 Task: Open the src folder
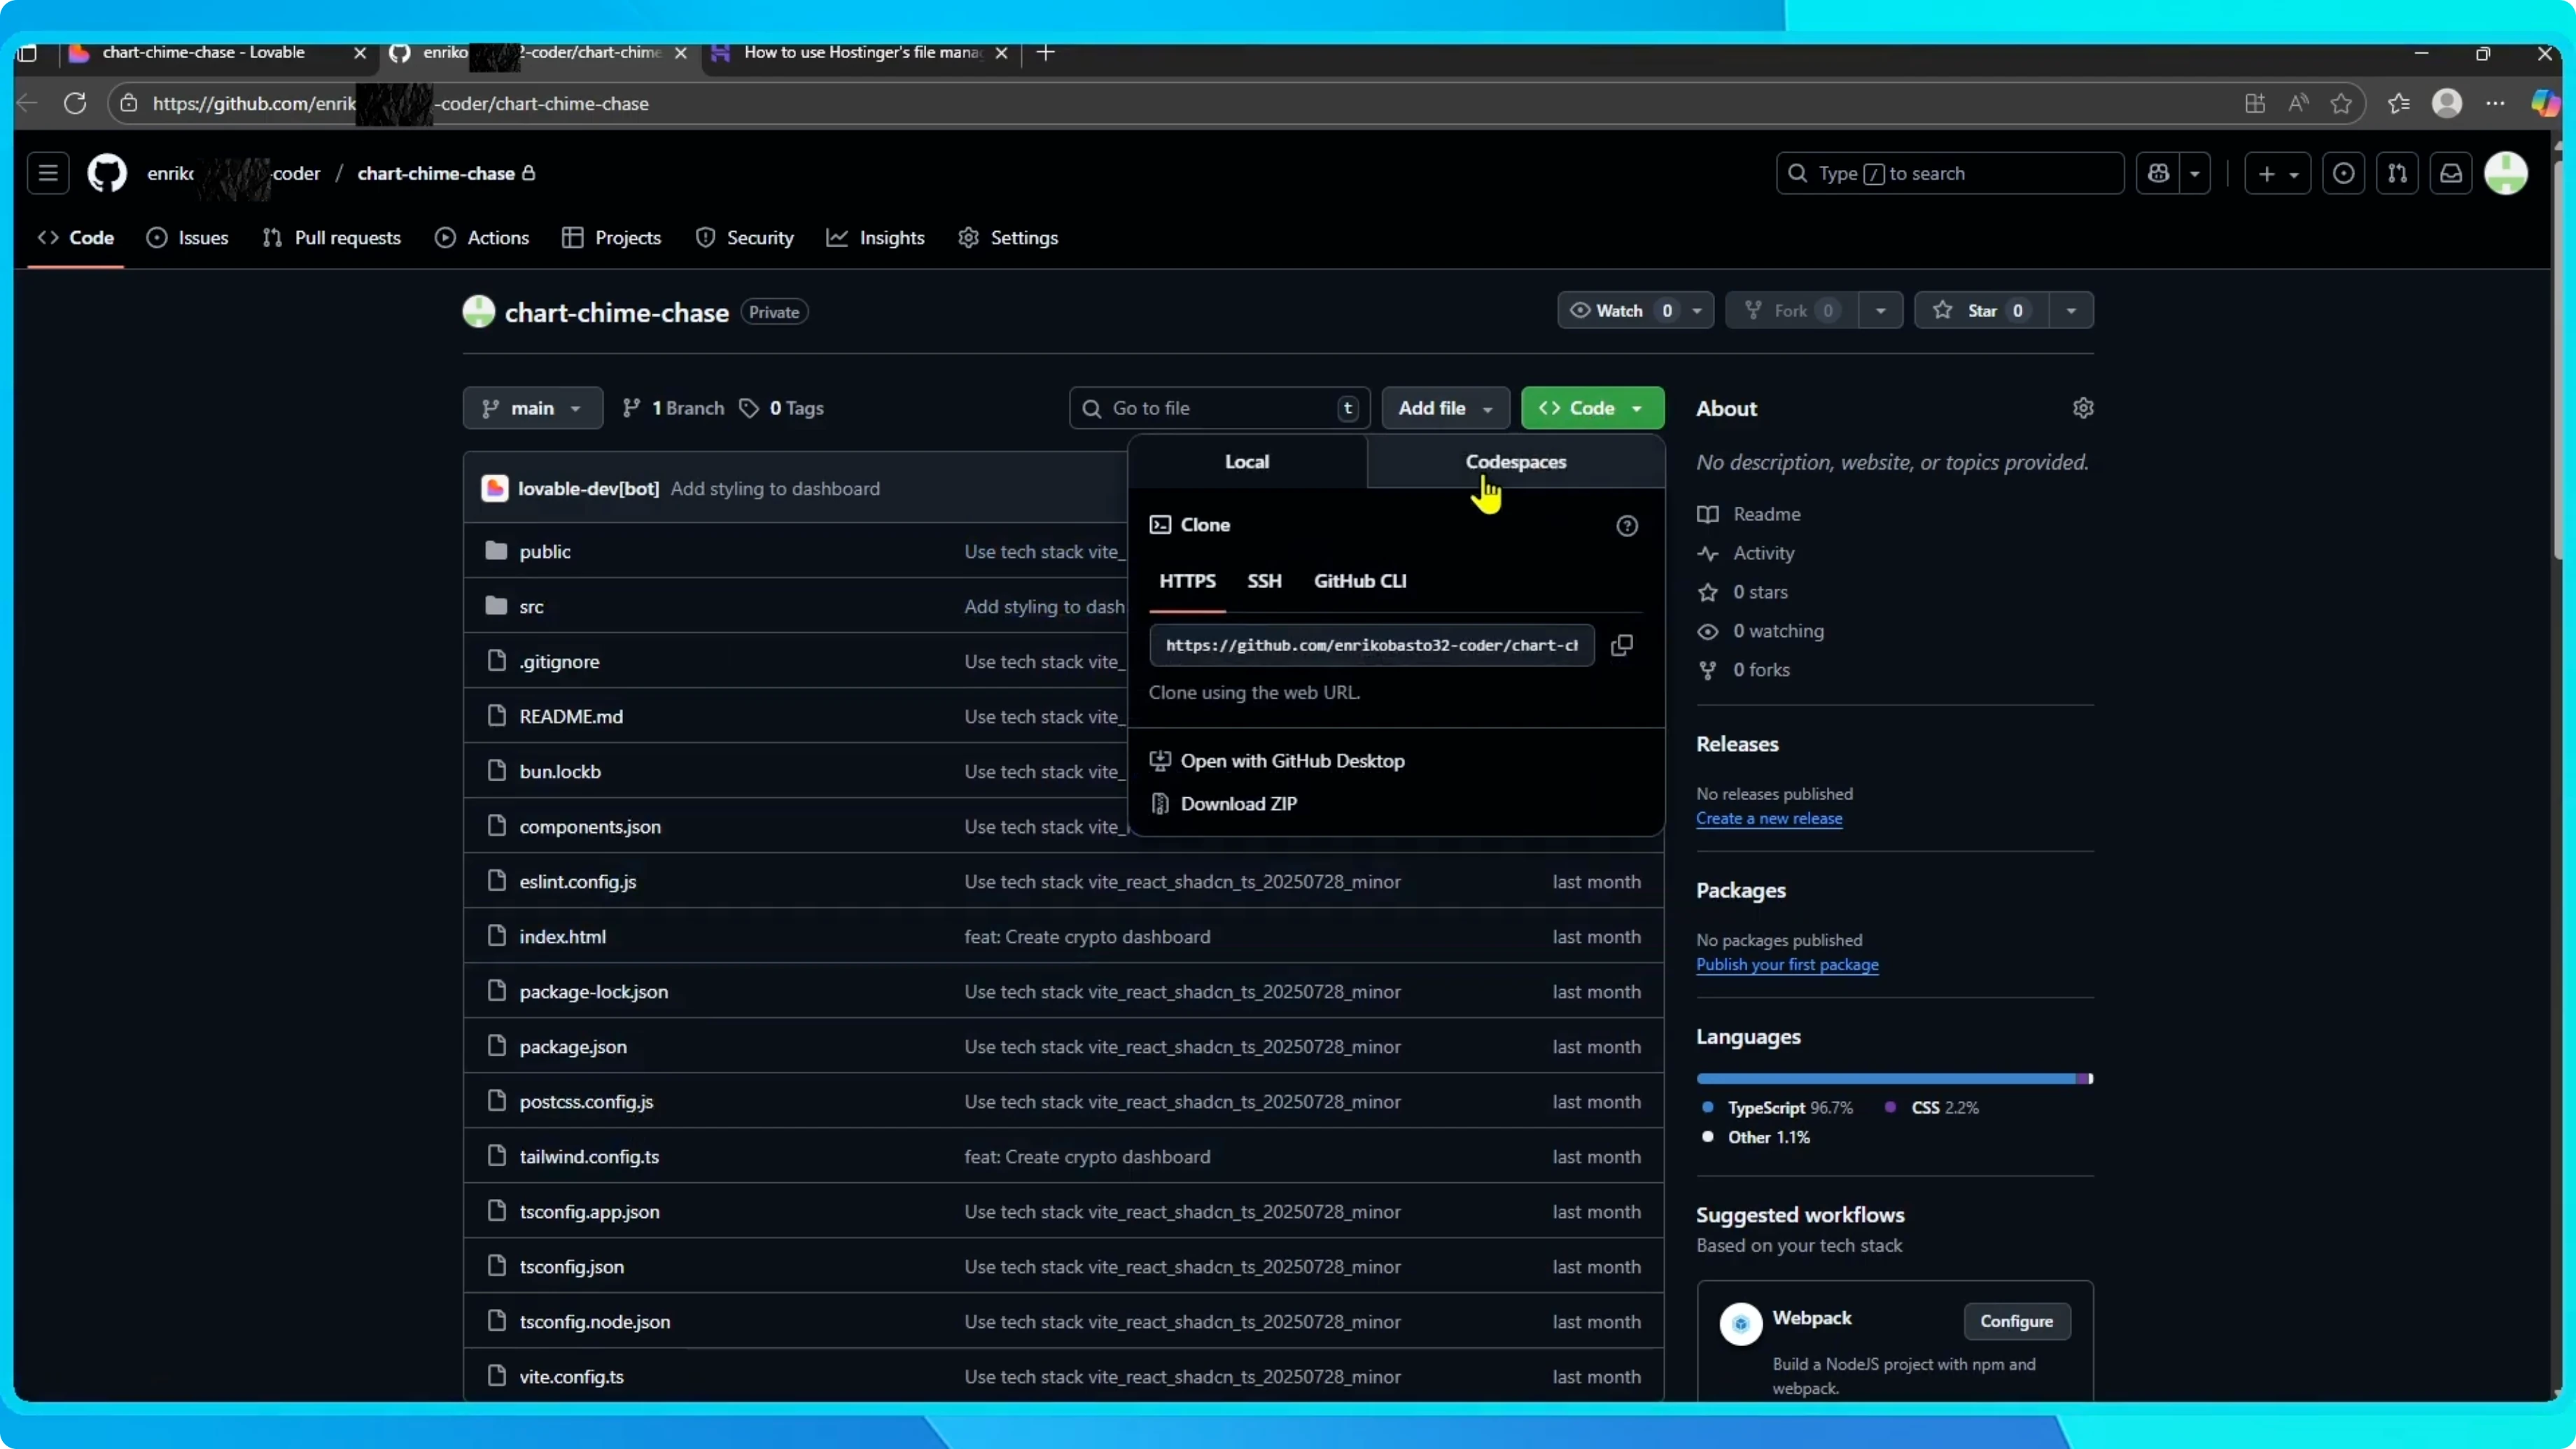(x=531, y=607)
